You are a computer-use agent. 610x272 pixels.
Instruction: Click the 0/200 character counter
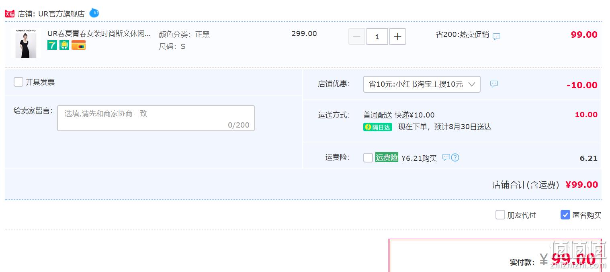pos(239,125)
